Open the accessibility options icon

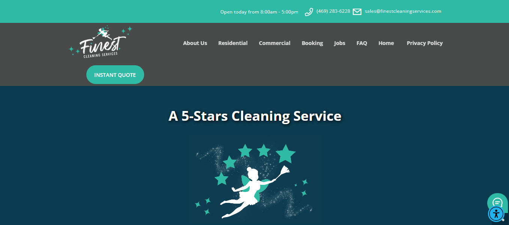tap(497, 214)
